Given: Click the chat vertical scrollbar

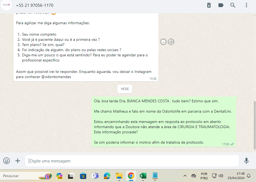Looking at the screenshot, I should (x=255, y=125).
